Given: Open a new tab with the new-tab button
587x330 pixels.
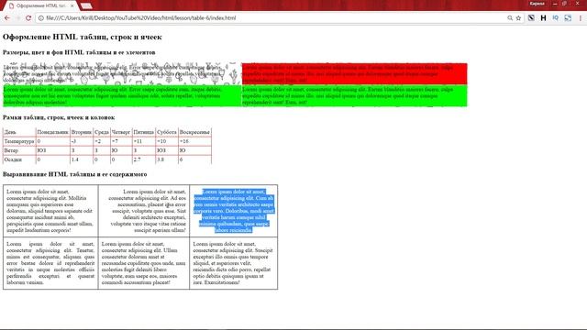Looking at the screenshot, I should (x=86, y=6).
